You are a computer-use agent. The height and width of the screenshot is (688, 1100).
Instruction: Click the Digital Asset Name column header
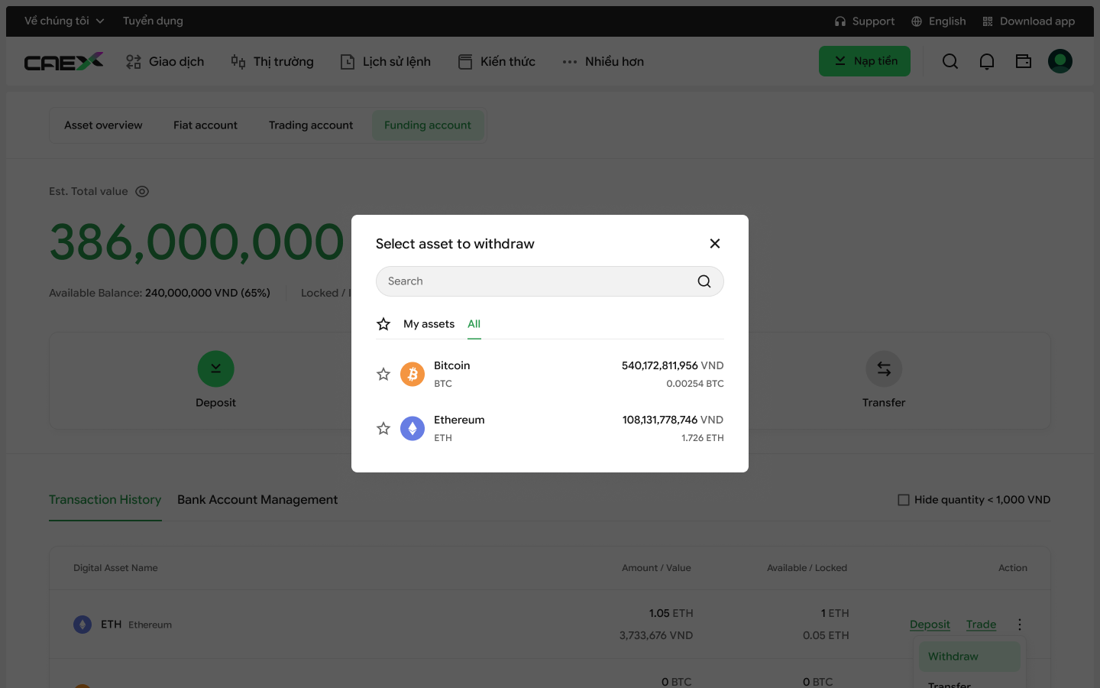coord(115,568)
